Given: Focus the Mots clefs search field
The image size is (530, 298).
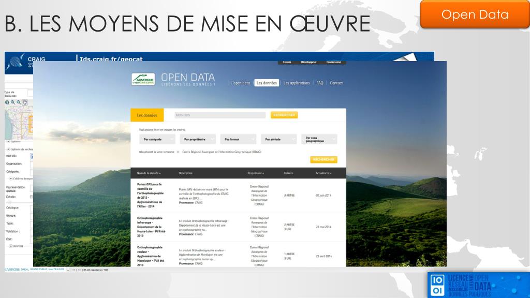Looking at the screenshot, I should (x=220, y=115).
